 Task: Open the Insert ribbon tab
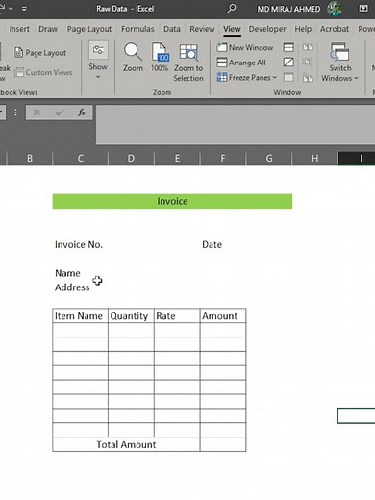(19, 29)
